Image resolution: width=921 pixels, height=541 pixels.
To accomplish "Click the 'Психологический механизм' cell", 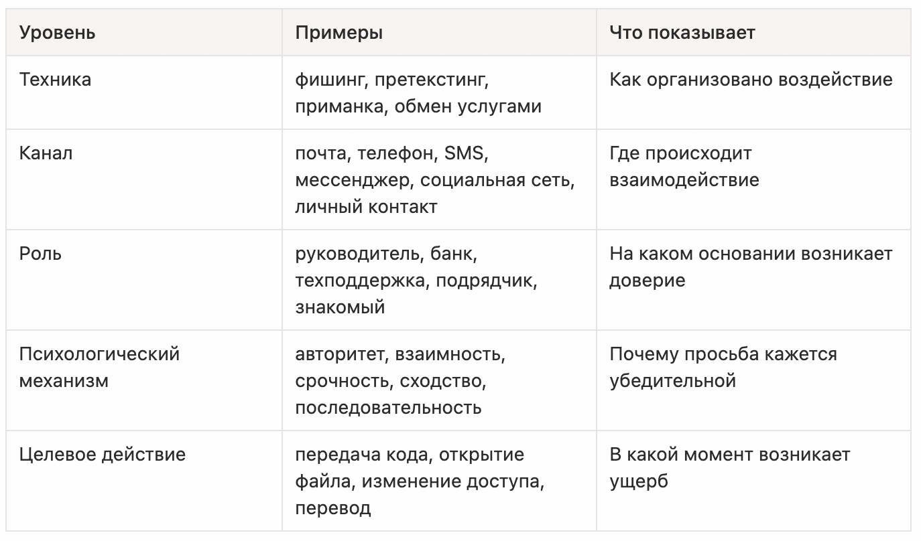I will click(x=144, y=380).
